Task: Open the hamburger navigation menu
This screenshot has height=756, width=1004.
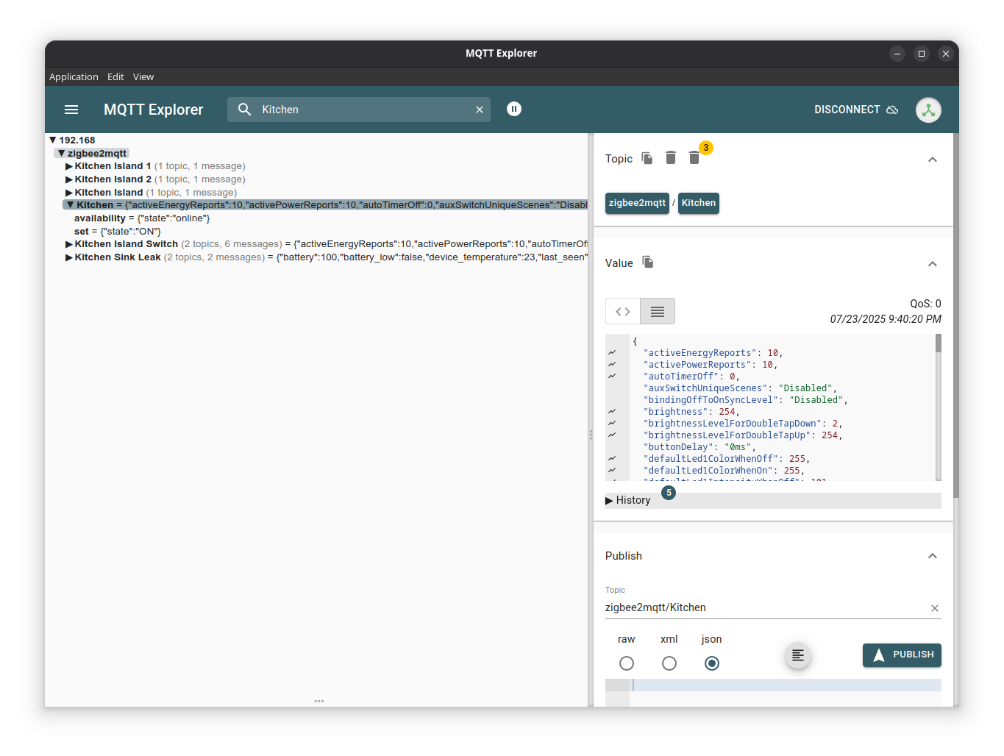Action: click(x=71, y=110)
